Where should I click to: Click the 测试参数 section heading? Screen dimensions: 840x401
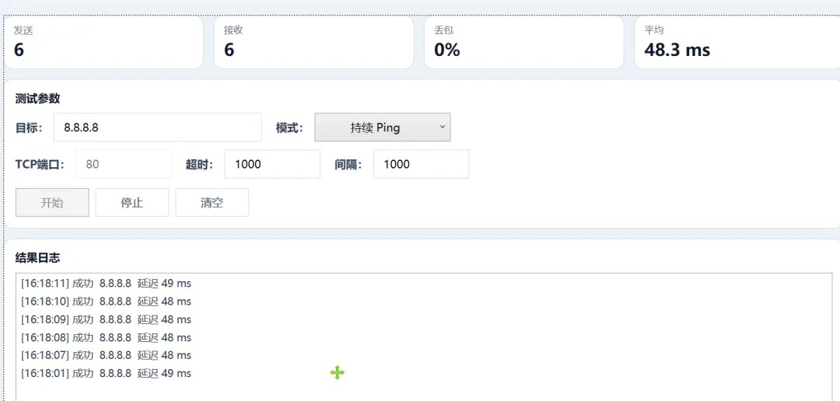(x=37, y=99)
